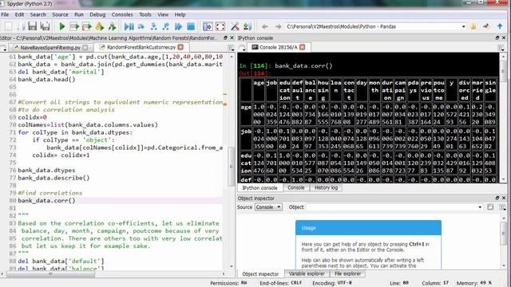
Task: Open editor browse tabs dropdown
Action: (x=3, y=48)
